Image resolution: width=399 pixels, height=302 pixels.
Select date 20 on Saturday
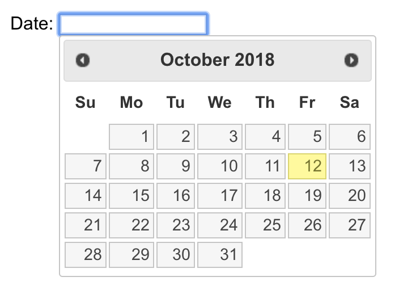point(350,196)
